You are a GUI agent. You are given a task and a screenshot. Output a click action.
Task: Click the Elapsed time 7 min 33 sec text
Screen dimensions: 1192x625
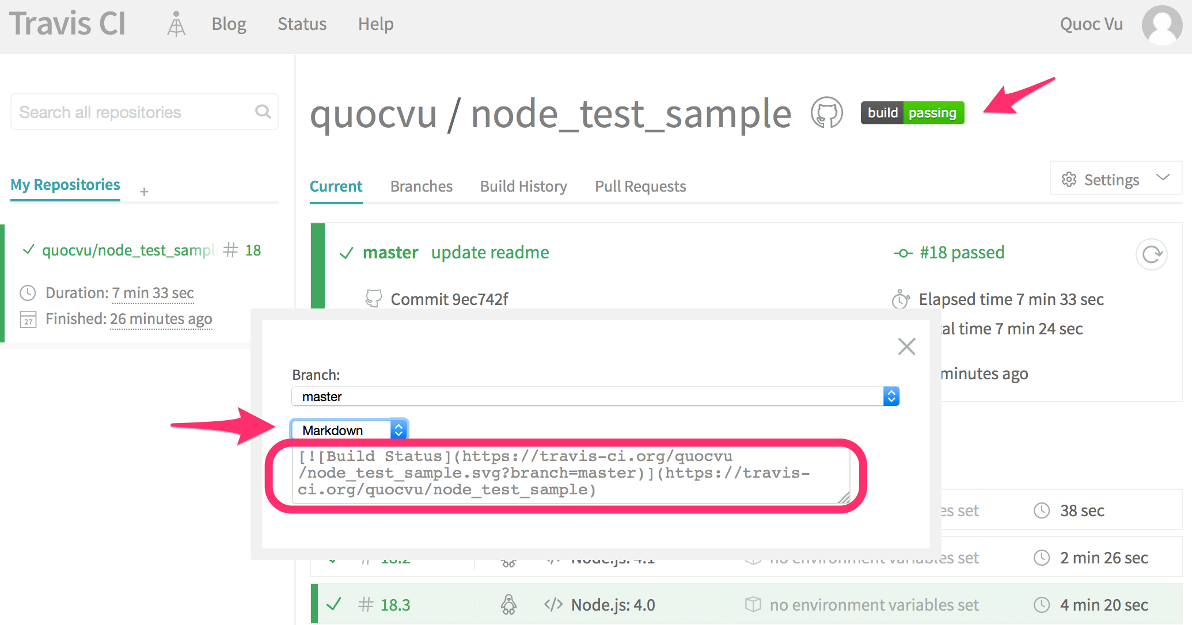click(1011, 299)
